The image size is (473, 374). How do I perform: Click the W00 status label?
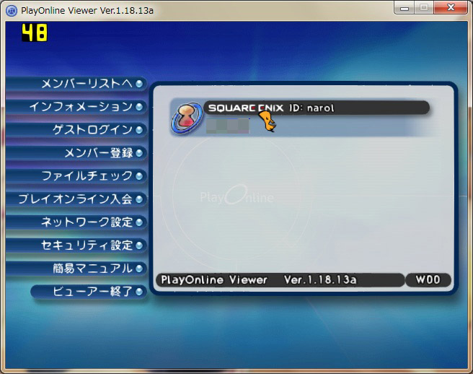tap(428, 279)
